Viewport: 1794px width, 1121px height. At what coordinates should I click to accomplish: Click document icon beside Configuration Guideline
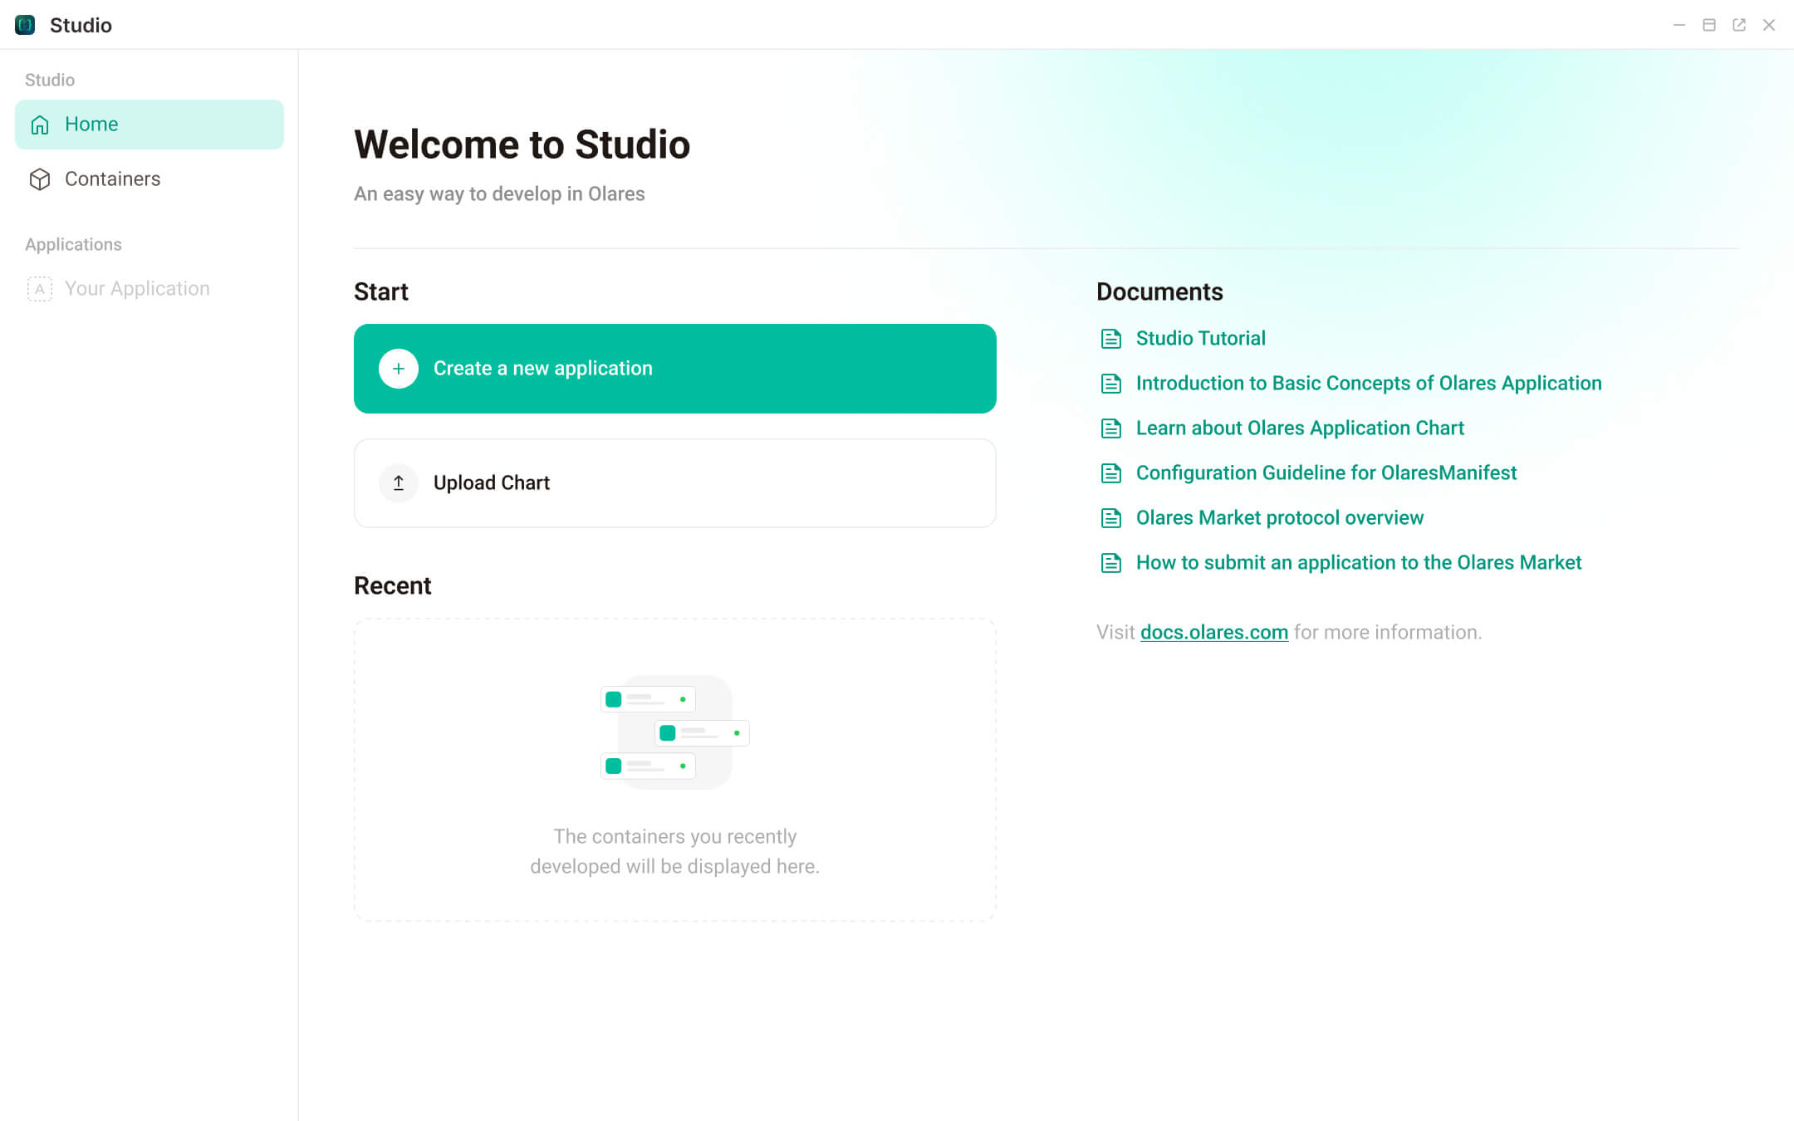[x=1111, y=473]
